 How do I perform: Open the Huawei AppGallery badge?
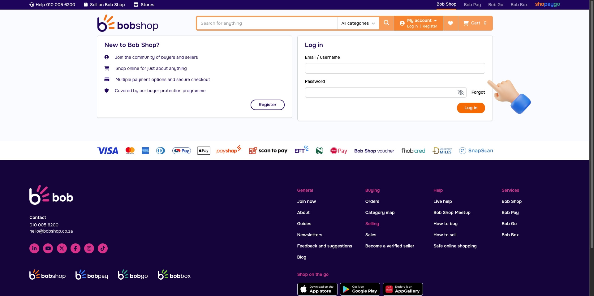[403, 289]
